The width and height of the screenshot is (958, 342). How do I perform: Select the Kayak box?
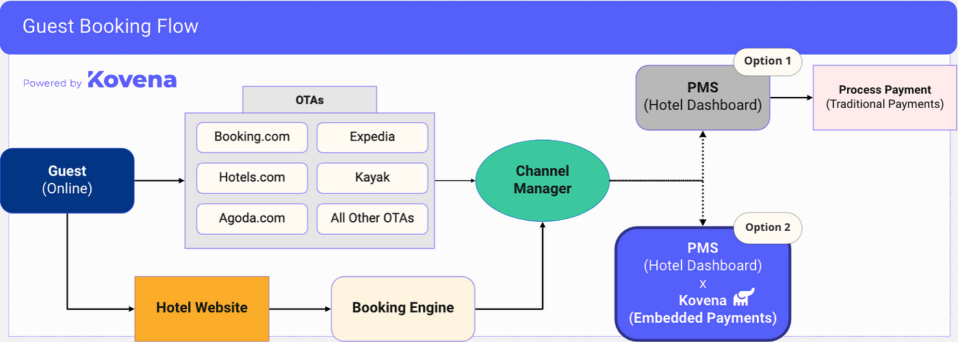click(372, 177)
